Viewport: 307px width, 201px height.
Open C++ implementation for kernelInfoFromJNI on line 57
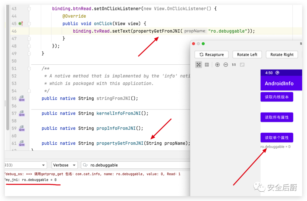tap(22, 114)
